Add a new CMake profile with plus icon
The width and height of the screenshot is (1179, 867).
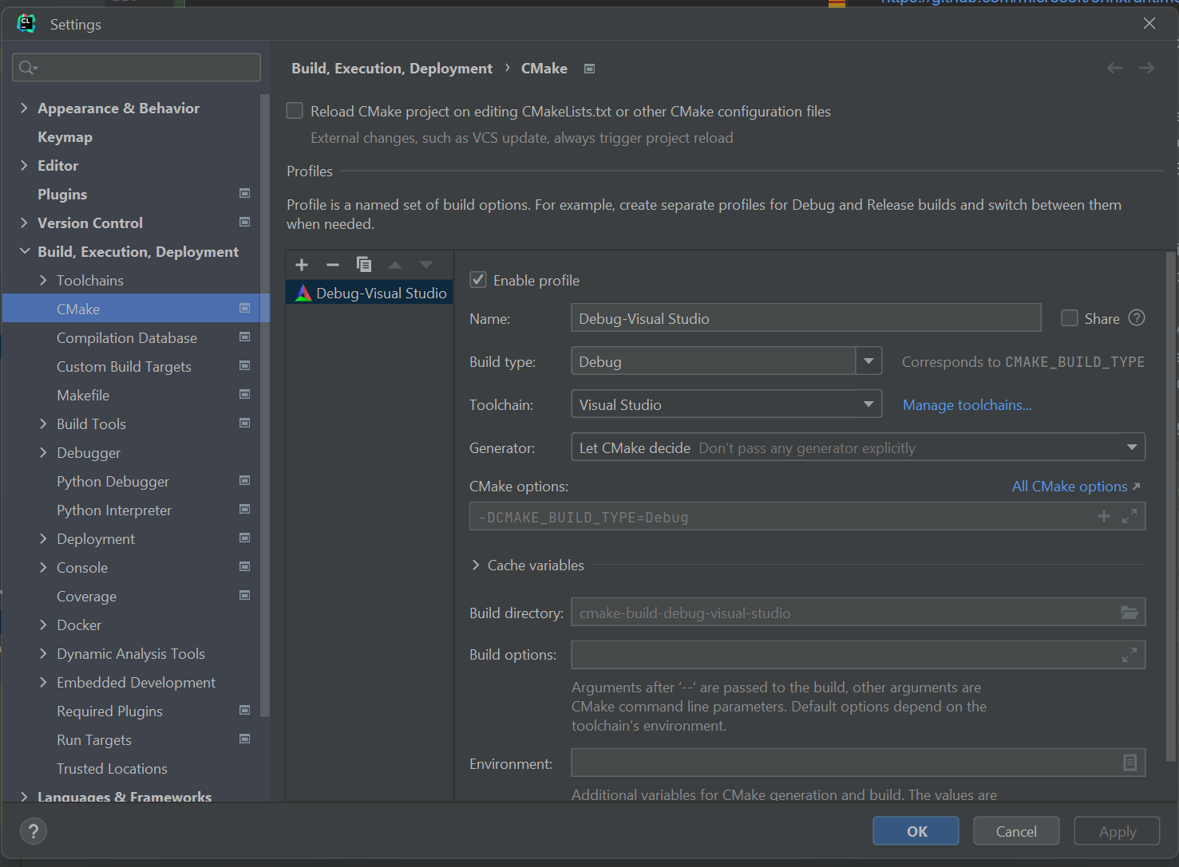(302, 265)
